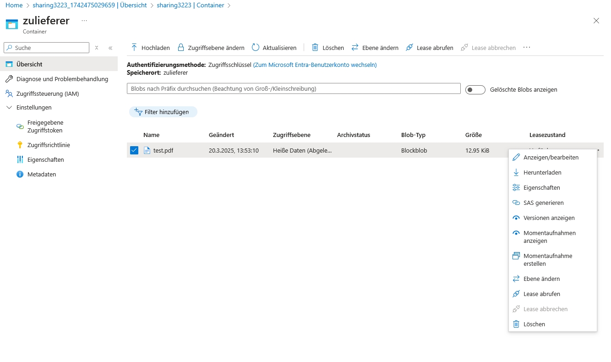Toggle the Gelöschte Blobs anzeigen switch
This screenshot has width=611, height=362.
tap(475, 90)
